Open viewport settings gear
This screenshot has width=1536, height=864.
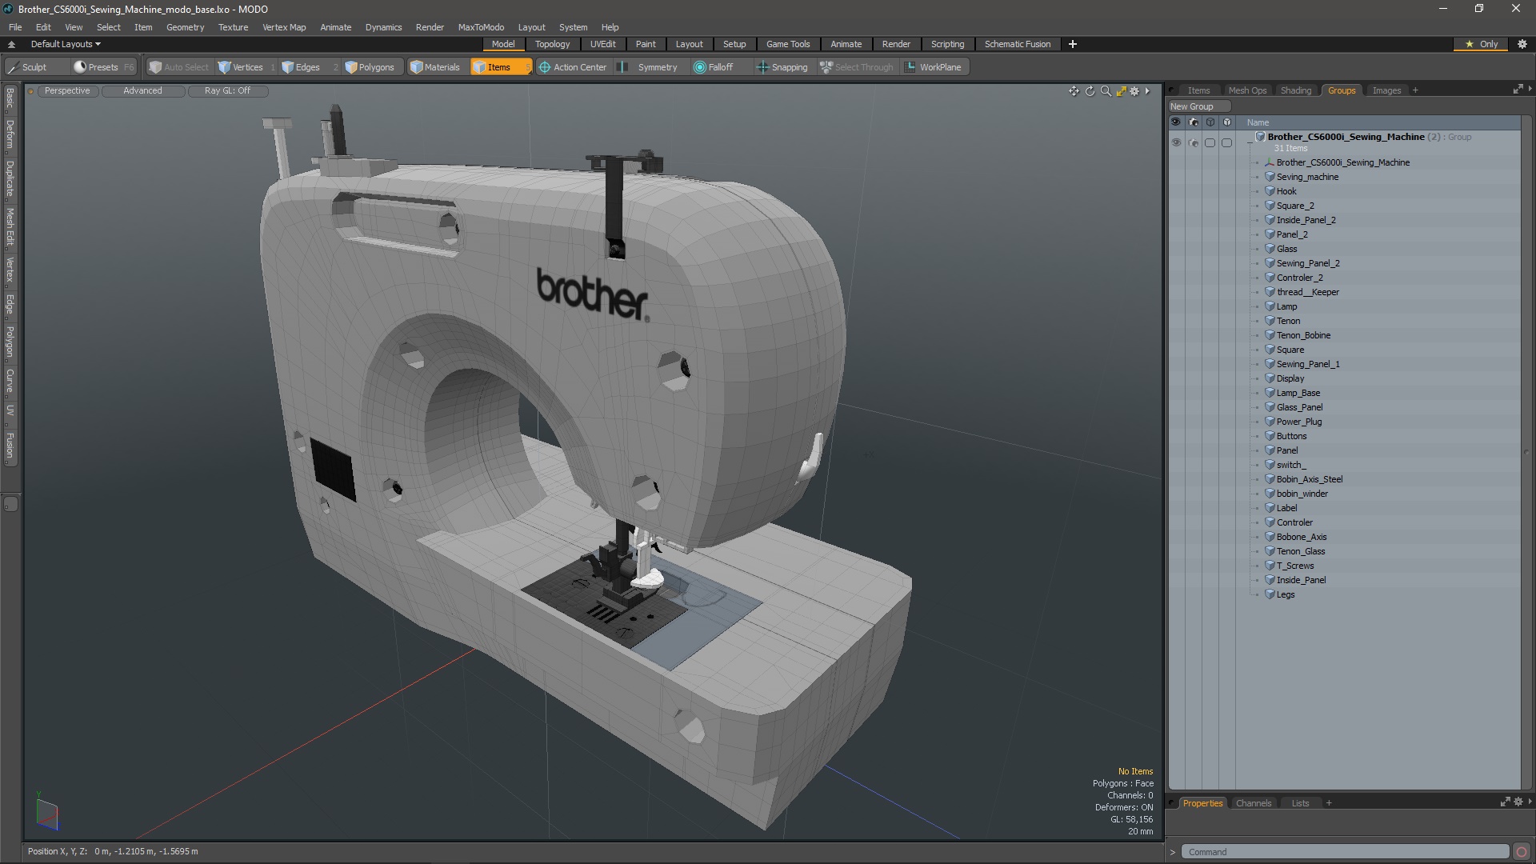(x=1134, y=91)
